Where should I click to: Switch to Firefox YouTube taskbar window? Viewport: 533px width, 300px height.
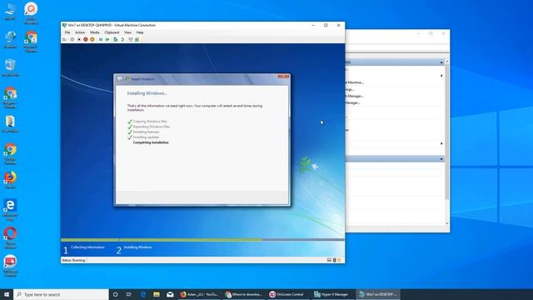click(x=200, y=294)
